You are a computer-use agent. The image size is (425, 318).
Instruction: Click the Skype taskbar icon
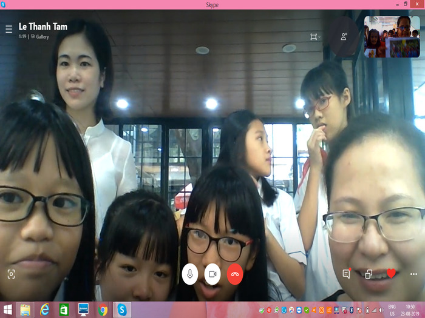click(122, 310)
